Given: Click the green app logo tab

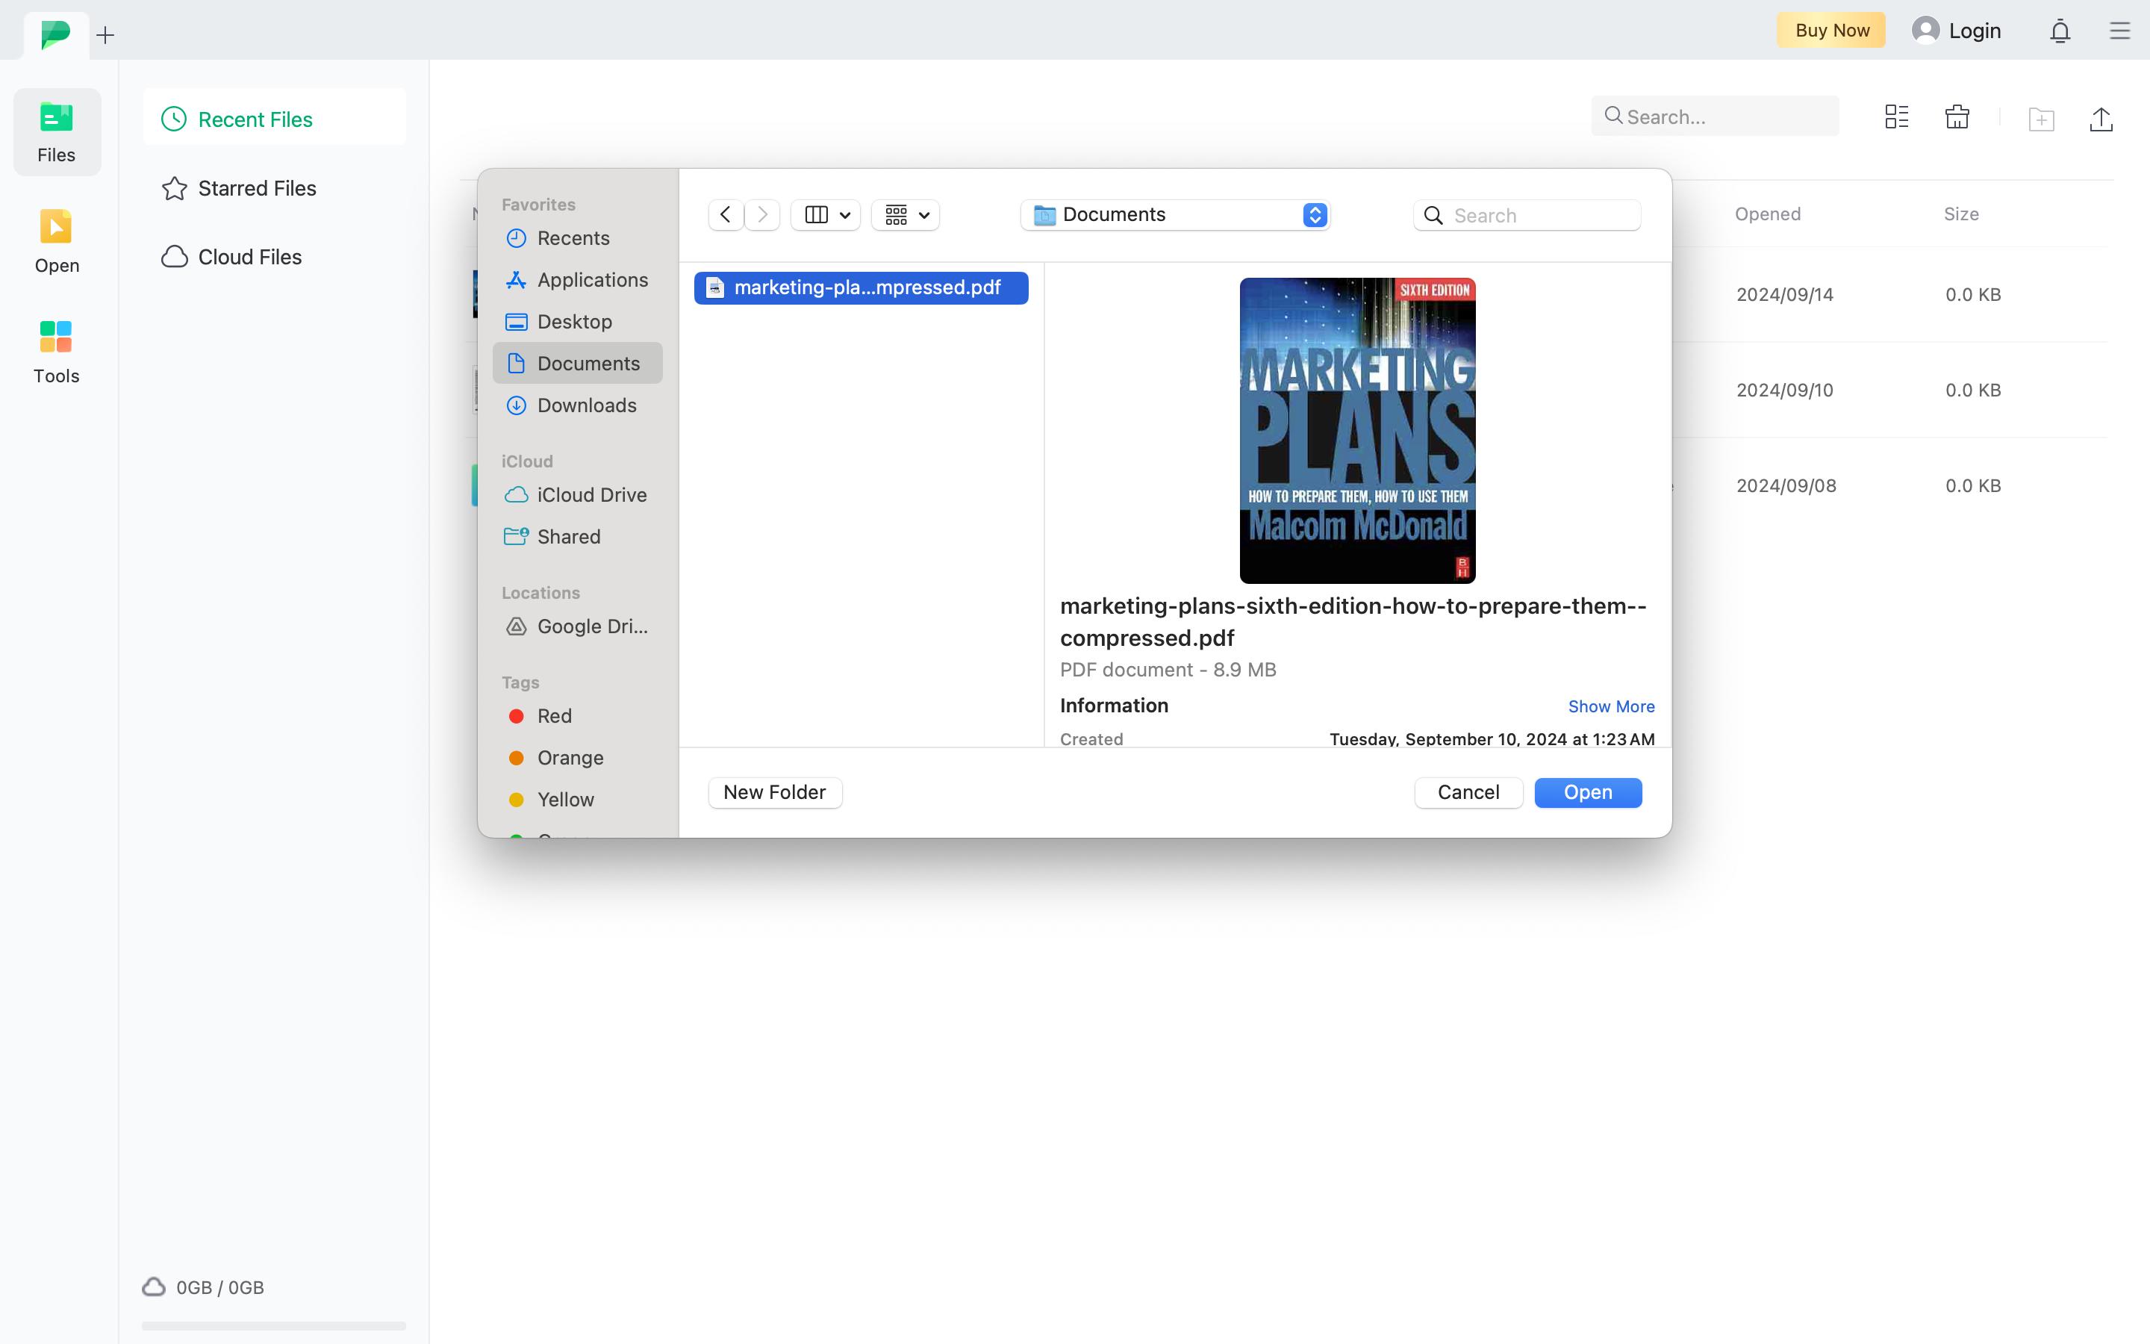Looking at the screenshot, I should pyautogui.click(x=56, y=34).
